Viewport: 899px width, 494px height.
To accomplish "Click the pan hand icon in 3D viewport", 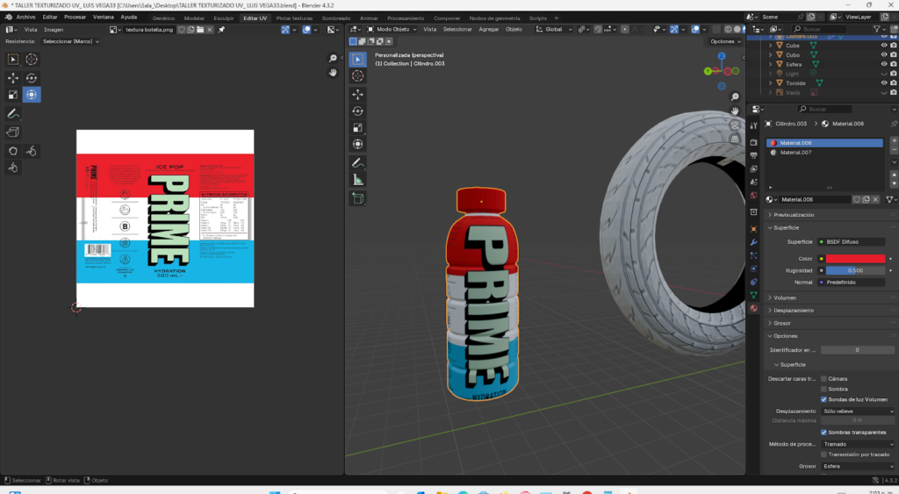I will [x=735, y=111].
